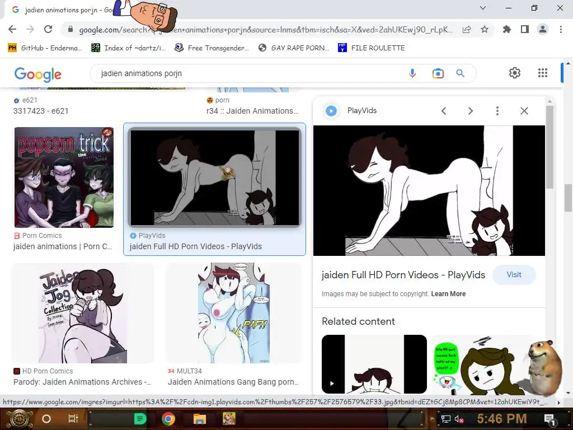Click the network icon in system tray
573x430 pixels.
[446, 419]
